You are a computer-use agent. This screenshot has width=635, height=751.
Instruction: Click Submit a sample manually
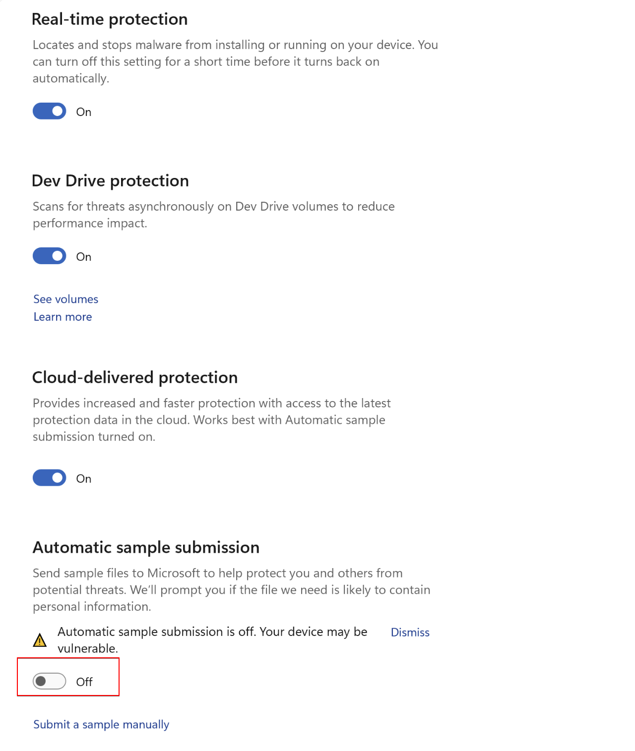tap(101, 724)
